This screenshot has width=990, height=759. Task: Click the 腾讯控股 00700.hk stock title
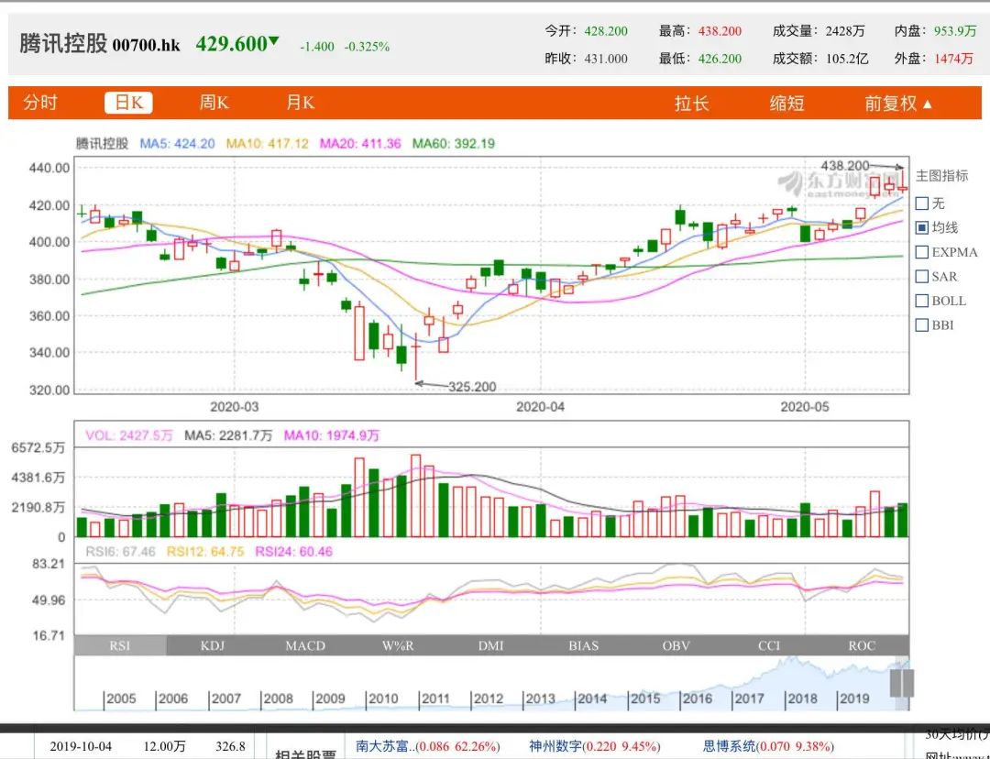pyautogui.click(x=100, y=44)
